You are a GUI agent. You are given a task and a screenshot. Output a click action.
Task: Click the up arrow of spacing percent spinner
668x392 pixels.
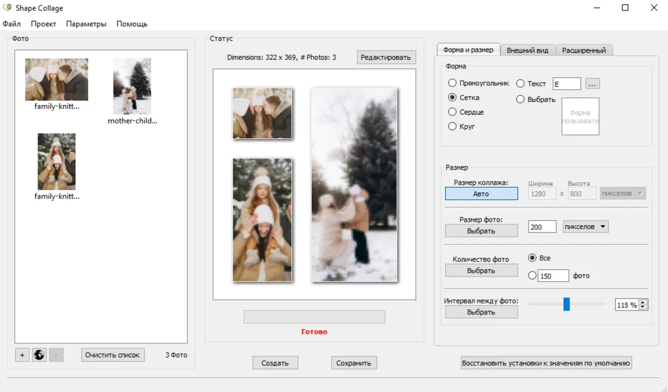(644, 302)
